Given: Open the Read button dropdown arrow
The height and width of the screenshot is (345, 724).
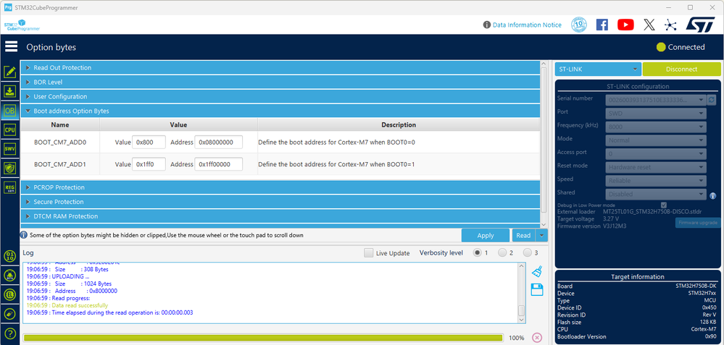Looking at the screenshot, I should point(541,235).
